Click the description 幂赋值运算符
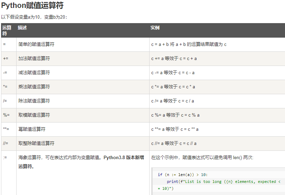Viewport: 285px width, 195px height. coord(32,129)
